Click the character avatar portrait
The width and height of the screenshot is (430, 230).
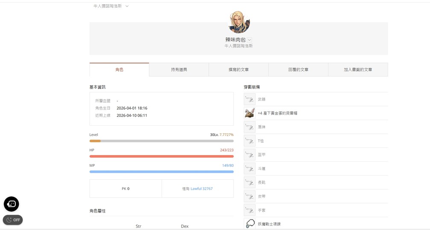coord(239,21)
